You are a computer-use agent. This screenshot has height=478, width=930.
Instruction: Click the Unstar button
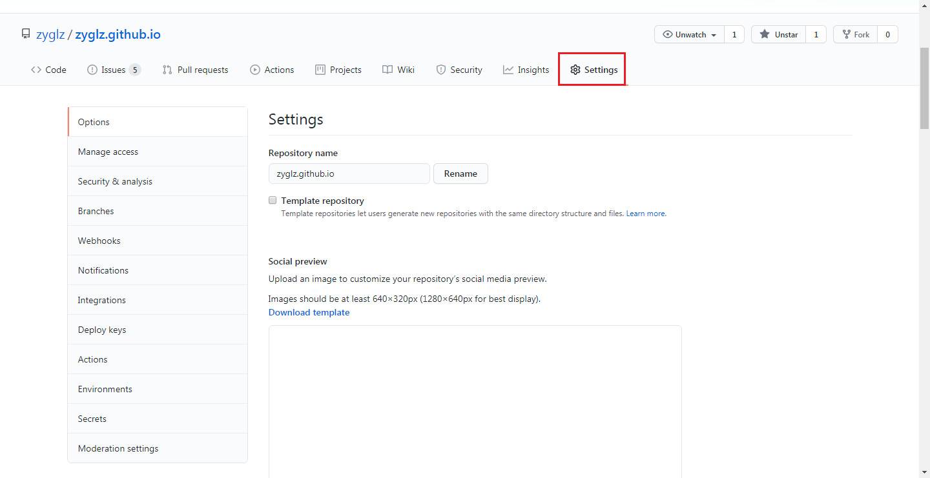779,35
